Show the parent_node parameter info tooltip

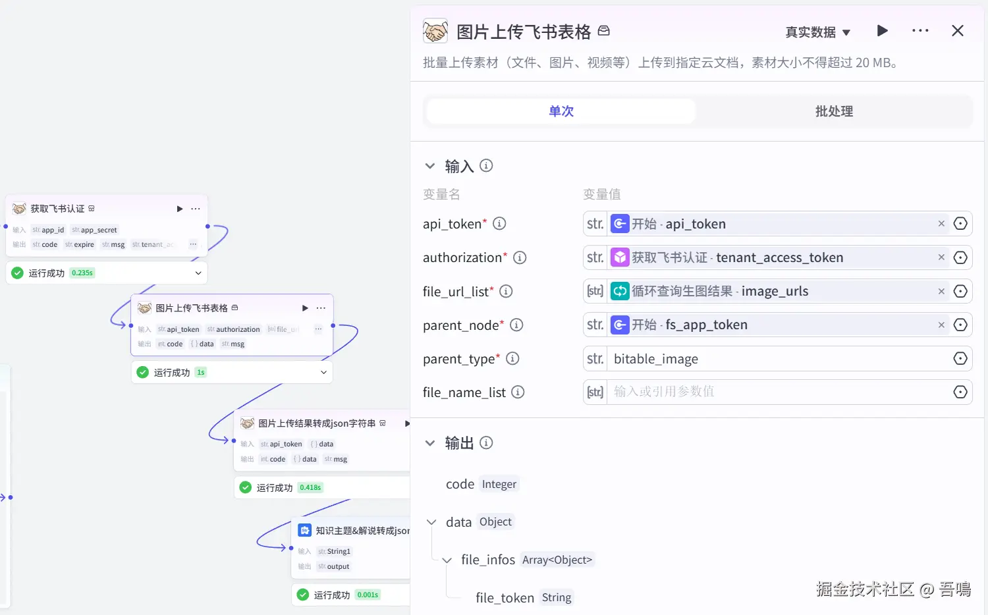click(x=516, y=325)
